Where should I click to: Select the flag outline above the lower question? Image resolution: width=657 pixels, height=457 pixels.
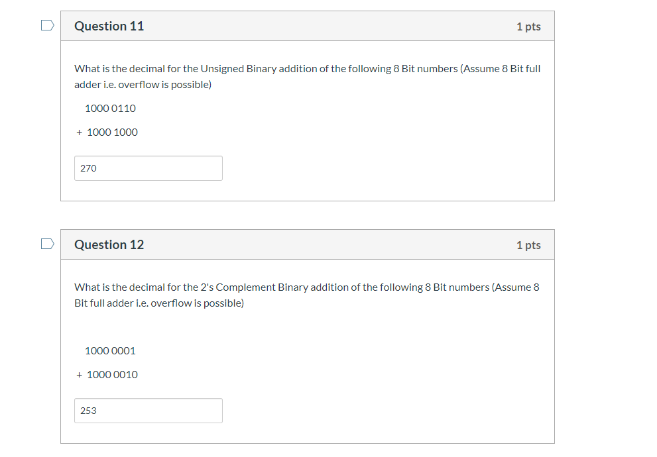pyautogui.click(x=46, y=243)
